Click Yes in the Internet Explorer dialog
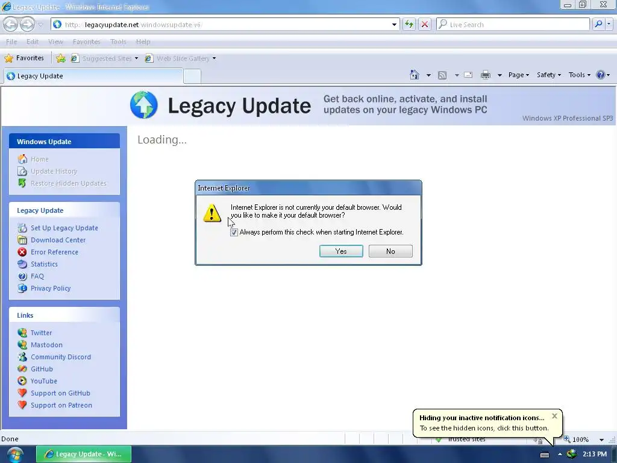617x463 pixels. (341, 251)
